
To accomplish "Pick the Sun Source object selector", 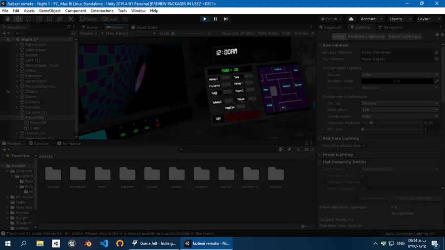I will pyautogui.click(x=437, y=59).
